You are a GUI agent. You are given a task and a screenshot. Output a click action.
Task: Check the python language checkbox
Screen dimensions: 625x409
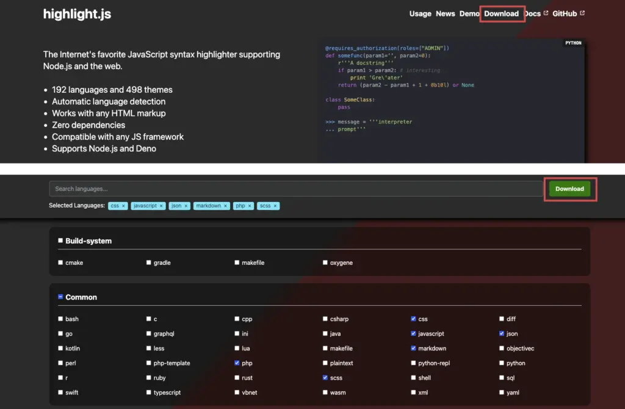tap(502, 363)
